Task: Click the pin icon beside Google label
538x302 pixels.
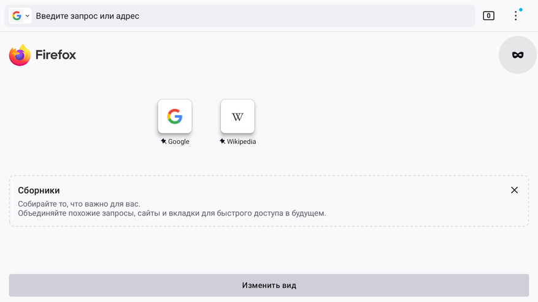Action: tap(163, 142)
